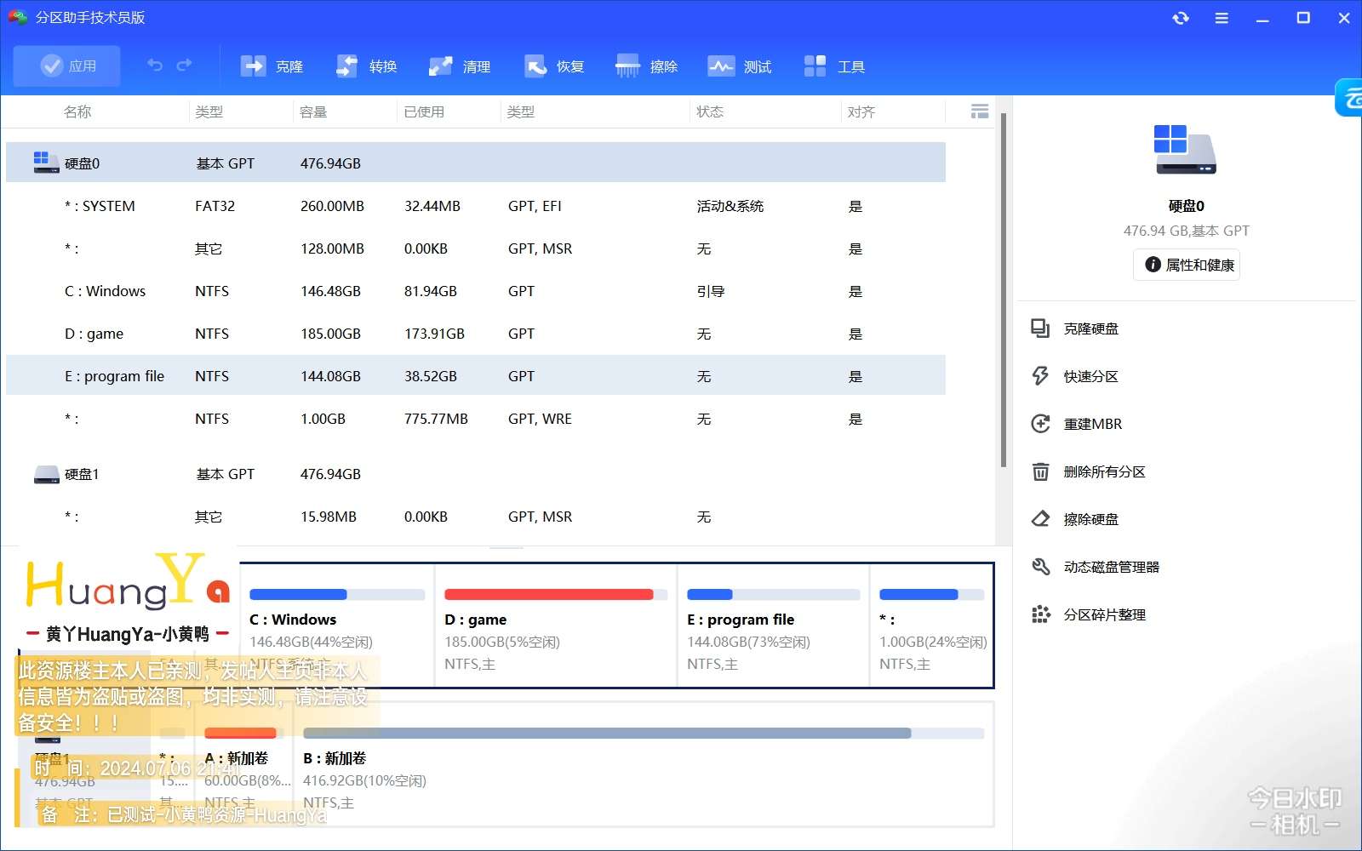Select Clone Disk (克隆硬盘) in sidebar
Screen dimensions: 1362x851
pyautogui.click(x=1090, y=328)
